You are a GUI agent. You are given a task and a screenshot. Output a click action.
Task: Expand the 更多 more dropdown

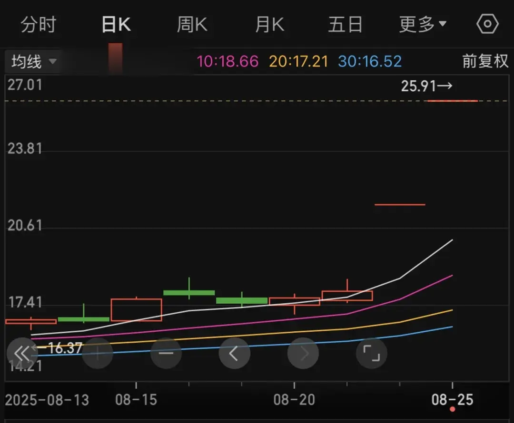click(x=423, y=25)
